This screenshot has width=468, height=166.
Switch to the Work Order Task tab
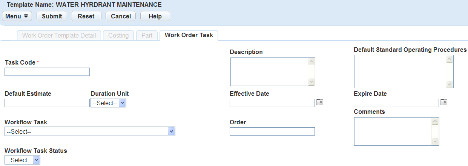189,35
